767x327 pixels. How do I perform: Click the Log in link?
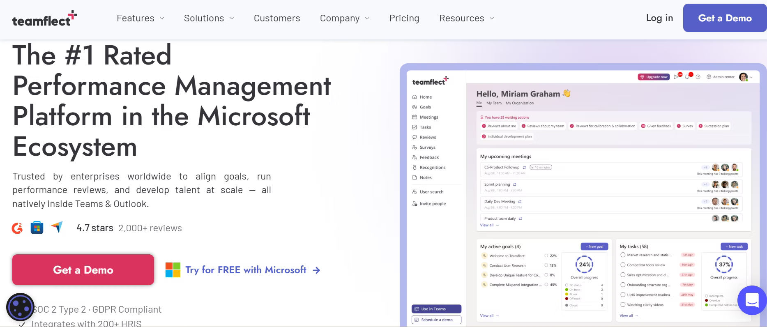[659, 18]
